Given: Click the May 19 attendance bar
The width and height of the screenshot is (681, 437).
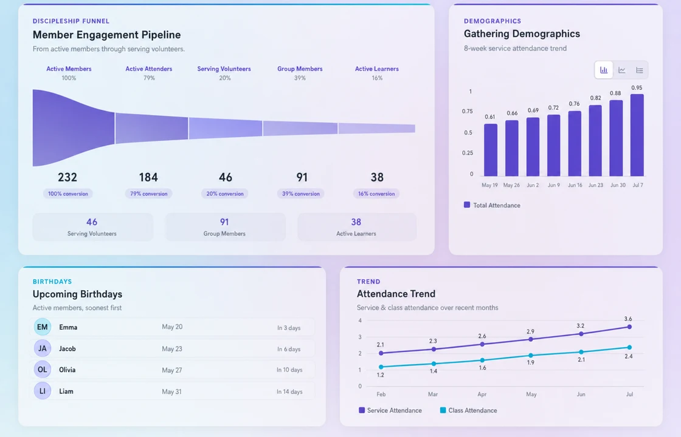Looking at the screenshot, I should [491, 150].
